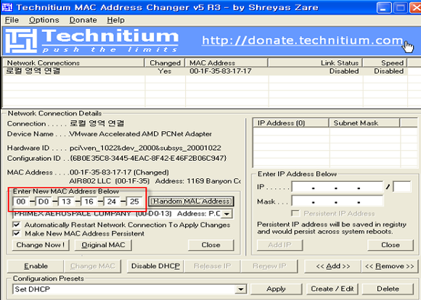This screenshot has height=300, width=421.
Task: Click the MAC Address column header
Action: click(226, 63)
